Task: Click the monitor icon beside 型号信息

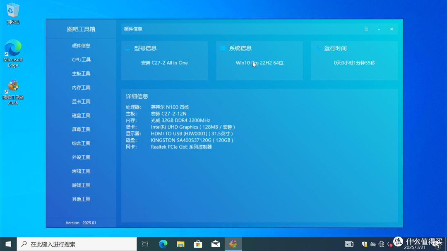Action: point(127,48)
